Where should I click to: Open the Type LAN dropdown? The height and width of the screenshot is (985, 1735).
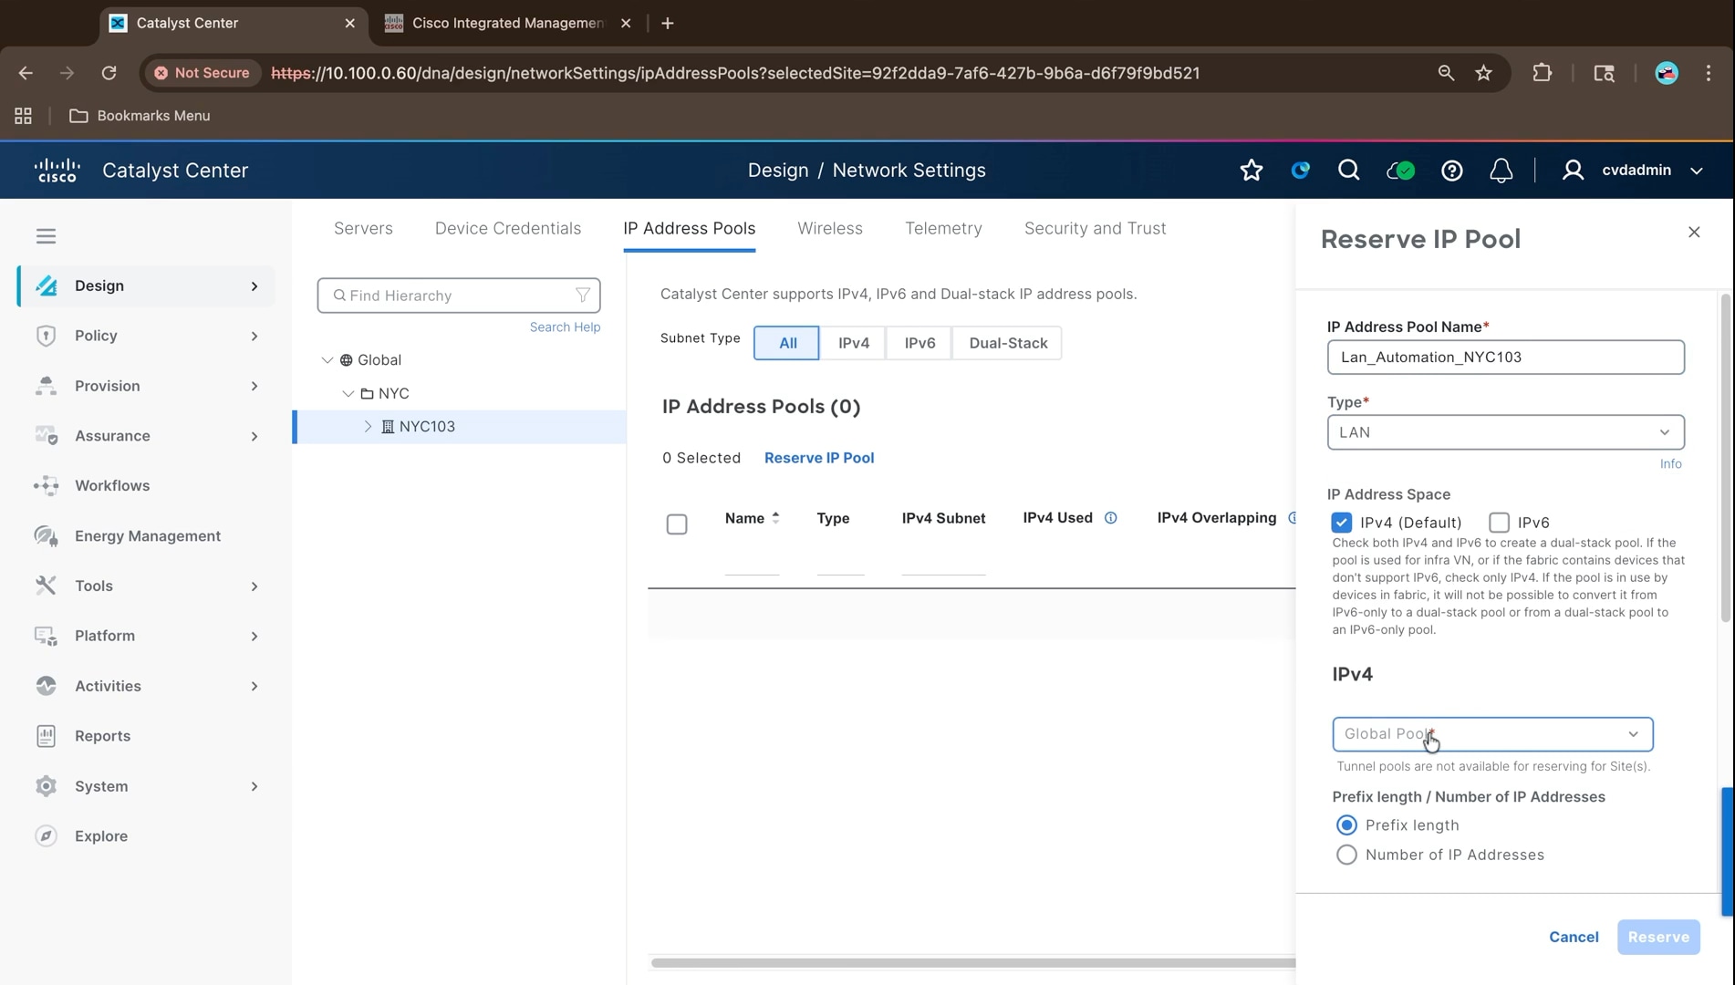click(1505, 432)
